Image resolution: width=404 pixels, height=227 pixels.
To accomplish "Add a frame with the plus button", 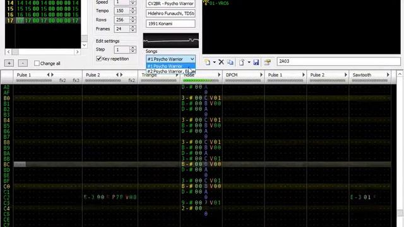I will [x=9, y=63].
